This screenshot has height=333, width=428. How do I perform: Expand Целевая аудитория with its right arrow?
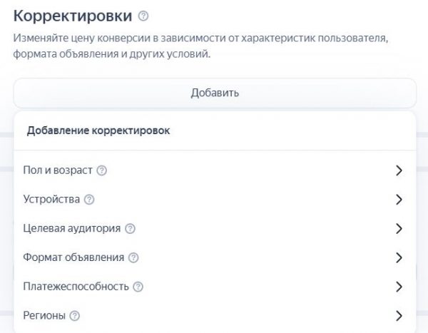click(x=399, y=229)
